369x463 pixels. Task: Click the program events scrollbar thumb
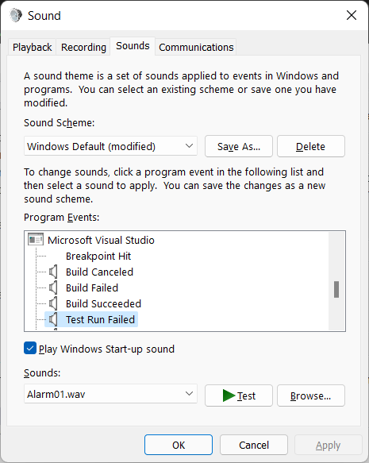coord(336,289)
